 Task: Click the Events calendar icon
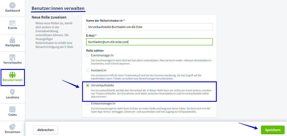(12, 23)
